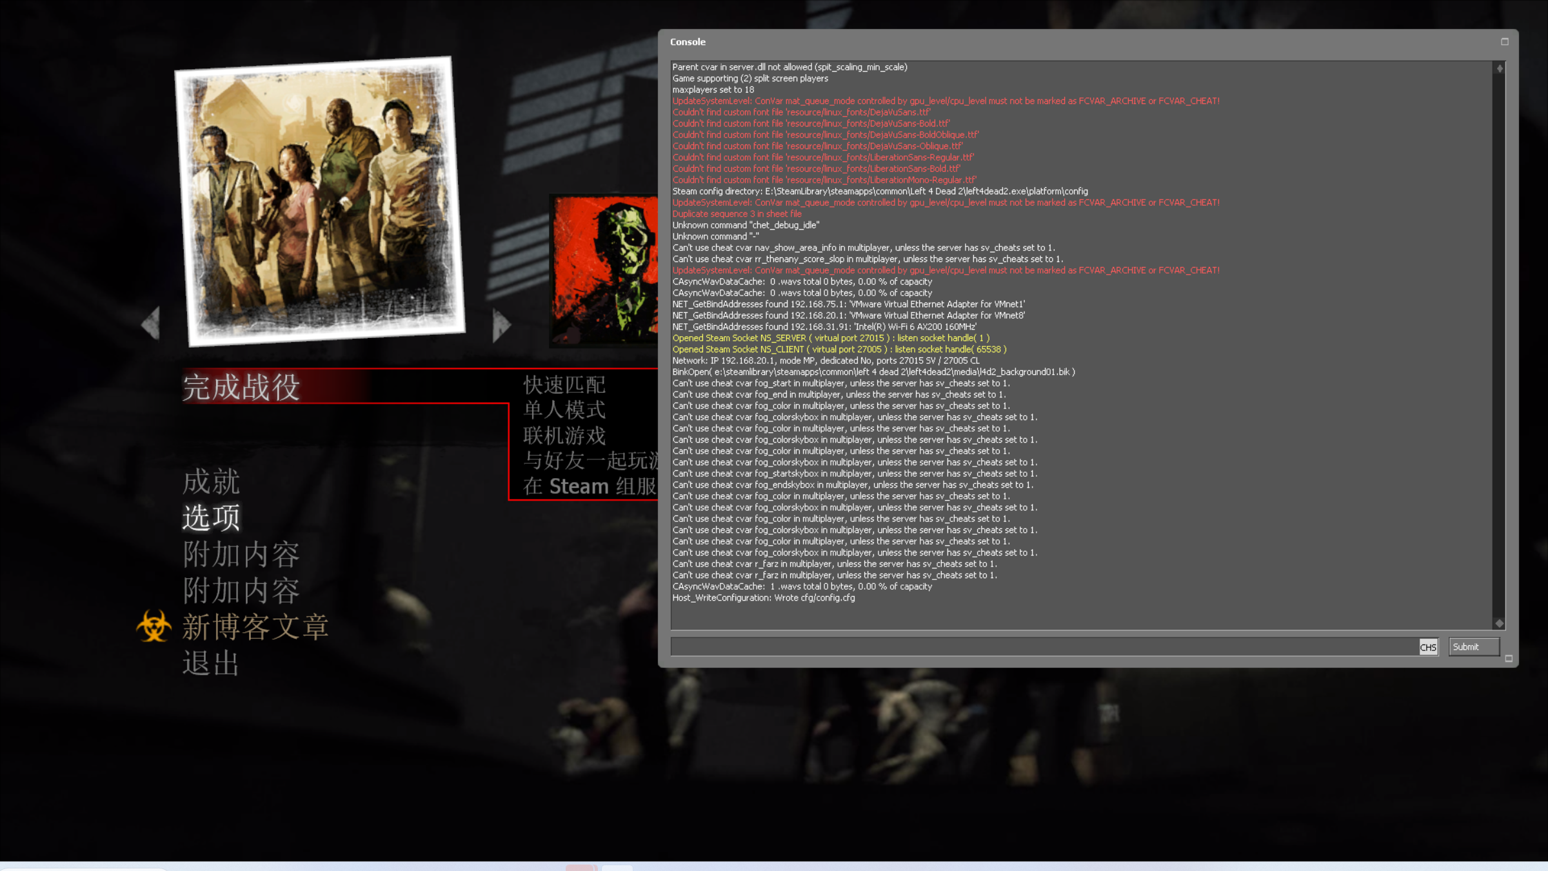Viewport: 1548px width, 871px height.
Task: Click the 'VMnet8' adapter address line
Action: coord(848,315)
